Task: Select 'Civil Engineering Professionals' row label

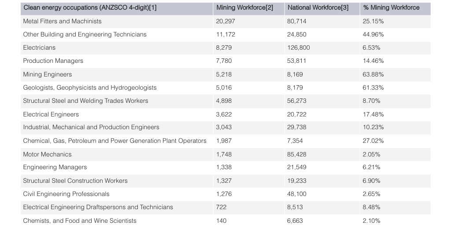Action: (66, 194)
